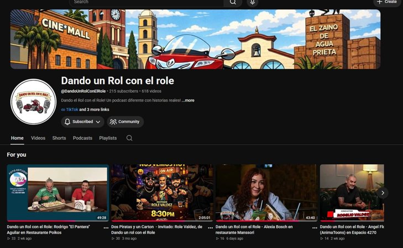Expand channel description with ...more
The width and height of the screenshot is (403, 248).
tap(188, 100)
